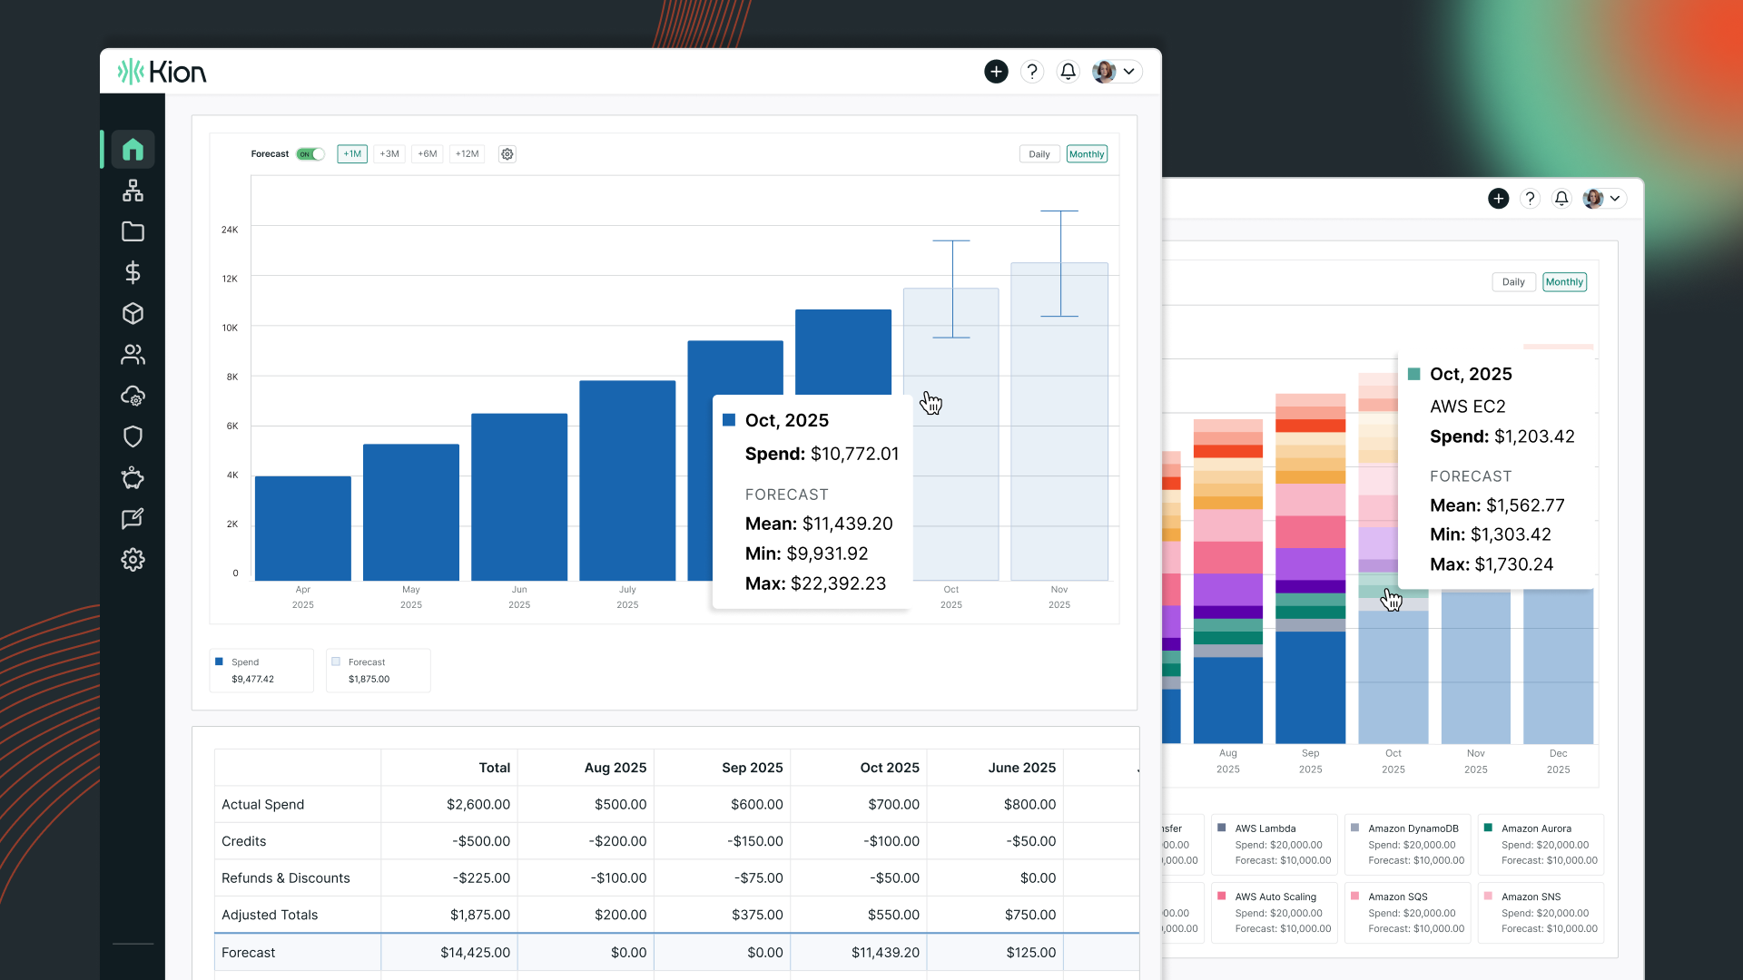Switch the chart to Daily view
The image size is (1743, 980).
[1039, 154]
